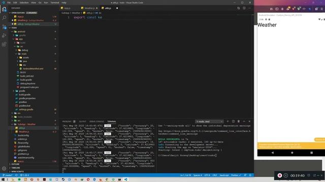Open the terminal selector dropdown '1: node, cmd'
This screenshot has width=325, height=182.
pos(209,121)
